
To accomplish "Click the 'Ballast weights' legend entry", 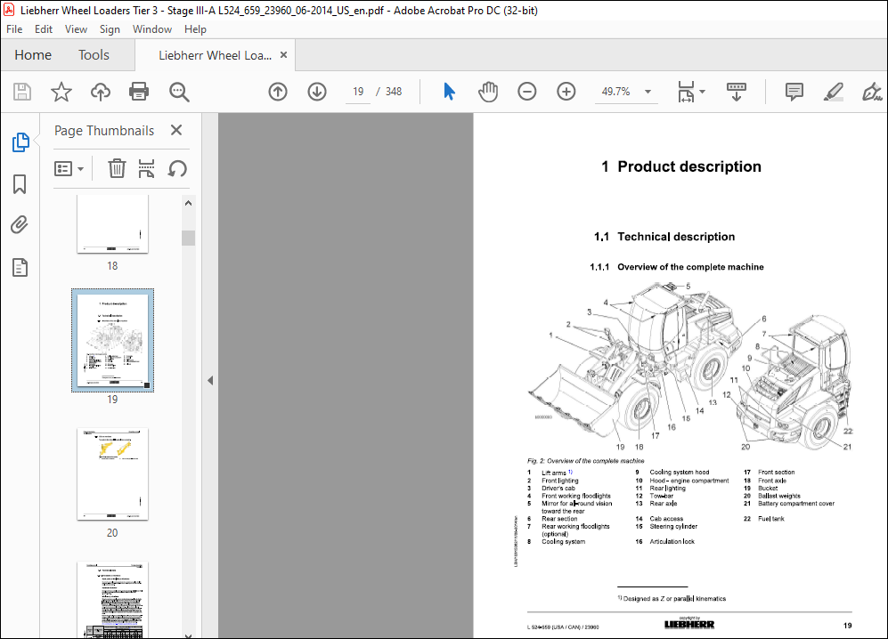I will click(779, 496).
